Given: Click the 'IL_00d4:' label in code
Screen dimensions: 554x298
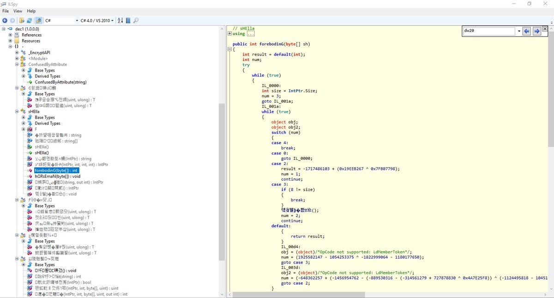Looking at the screenshot, I should pyautogui.click(x=291, y=247).
